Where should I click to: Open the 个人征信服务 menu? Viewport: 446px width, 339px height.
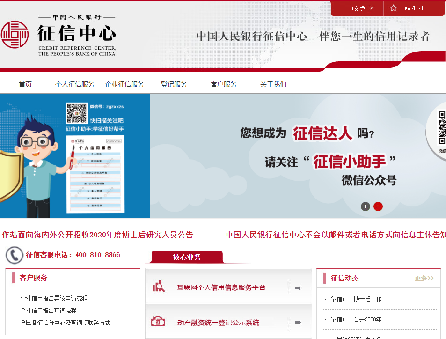click(x=75, y=84)
